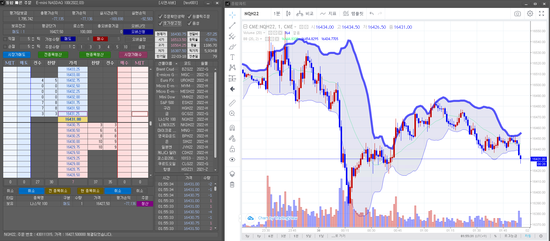Click the chart snapshot camera icon
The image size is (550, 241).
click(x=517, y=14)
